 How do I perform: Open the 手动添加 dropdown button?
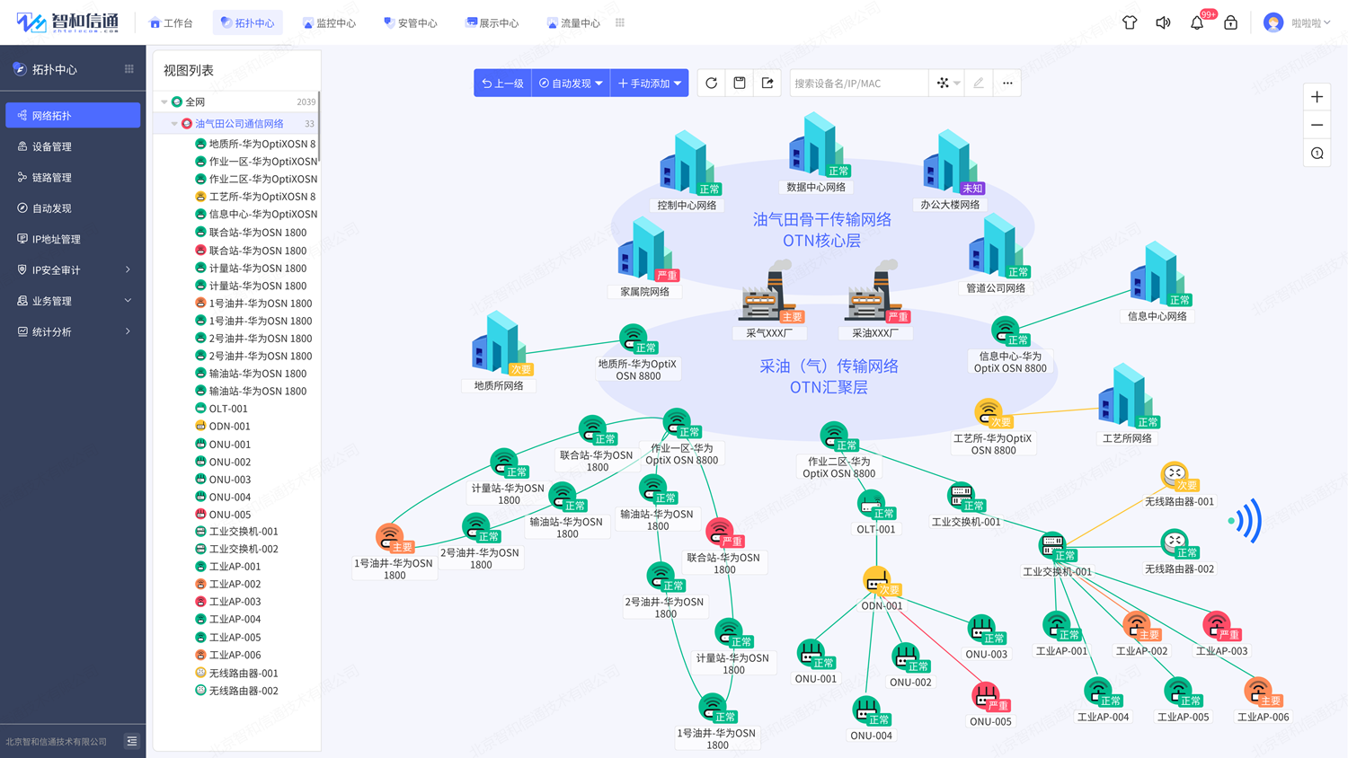pos(650,83)
